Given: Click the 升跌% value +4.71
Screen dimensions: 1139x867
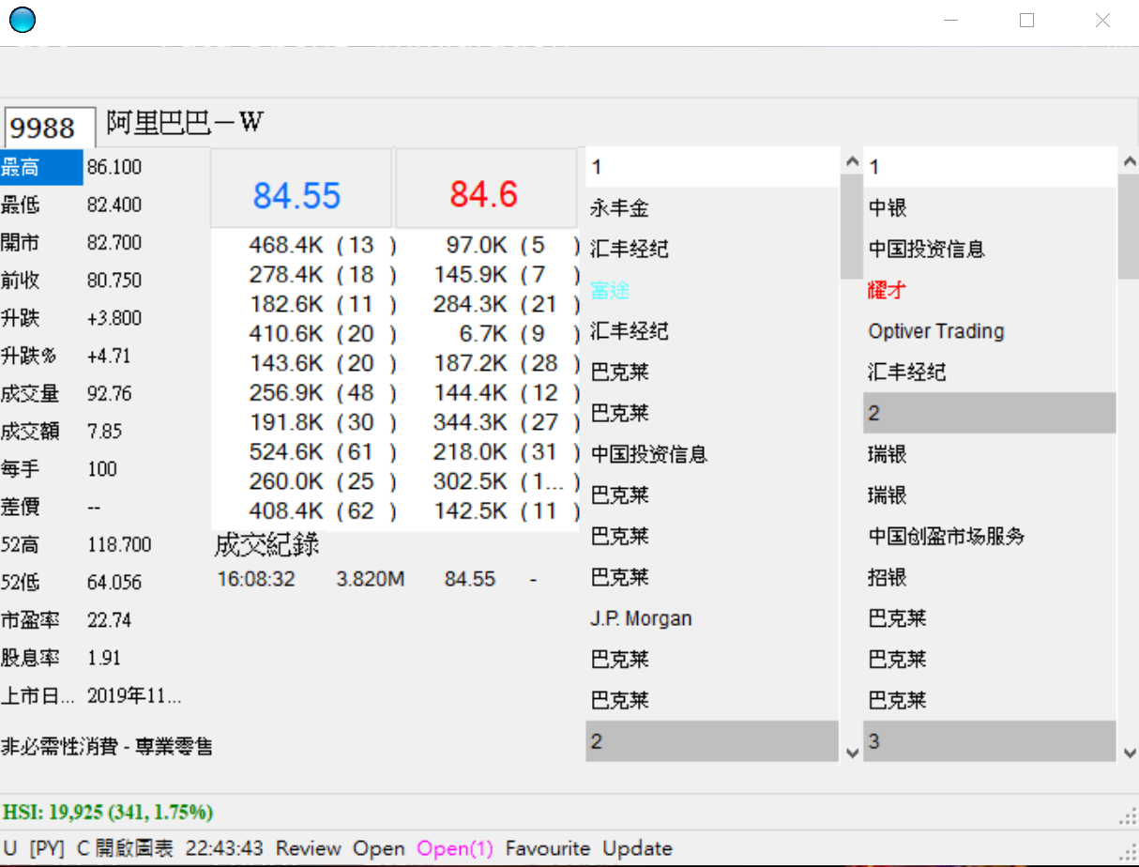Looking at the screenshot, I should (x=109, y=356).
